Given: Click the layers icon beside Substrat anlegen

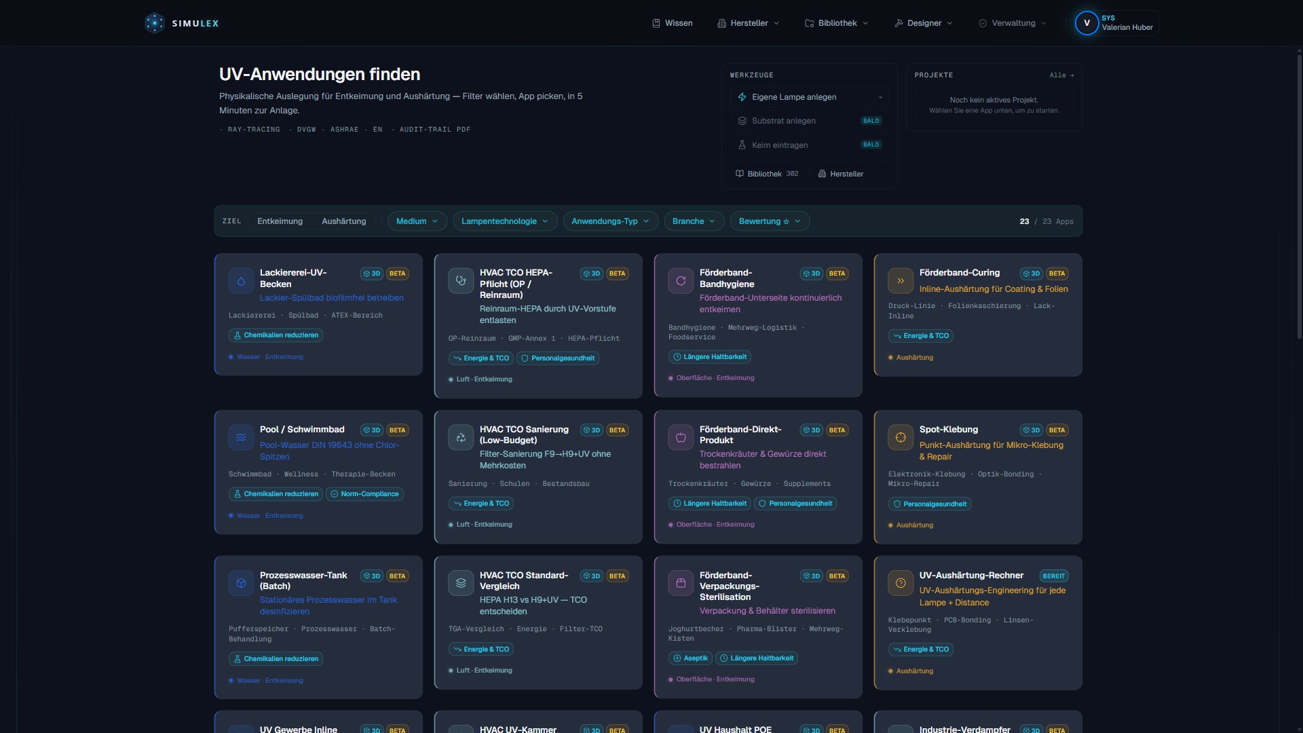Looking at the screenshot, I should (742, 121).
